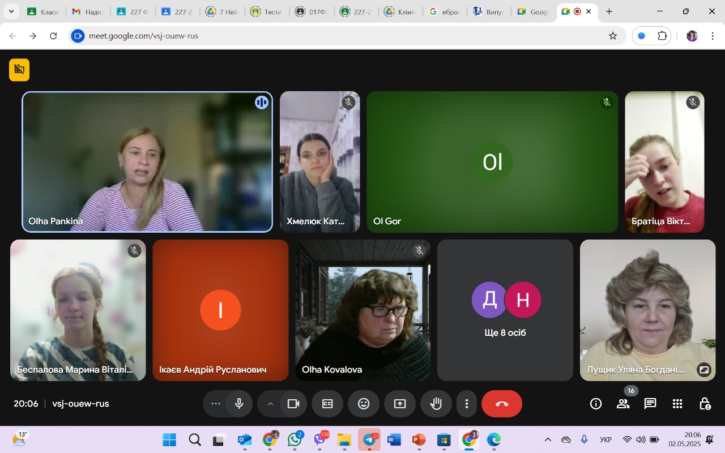Click the site info icon in address bar
Viewport: 725px width, 453px height.
pyautogui.click(x=78, y=36)
